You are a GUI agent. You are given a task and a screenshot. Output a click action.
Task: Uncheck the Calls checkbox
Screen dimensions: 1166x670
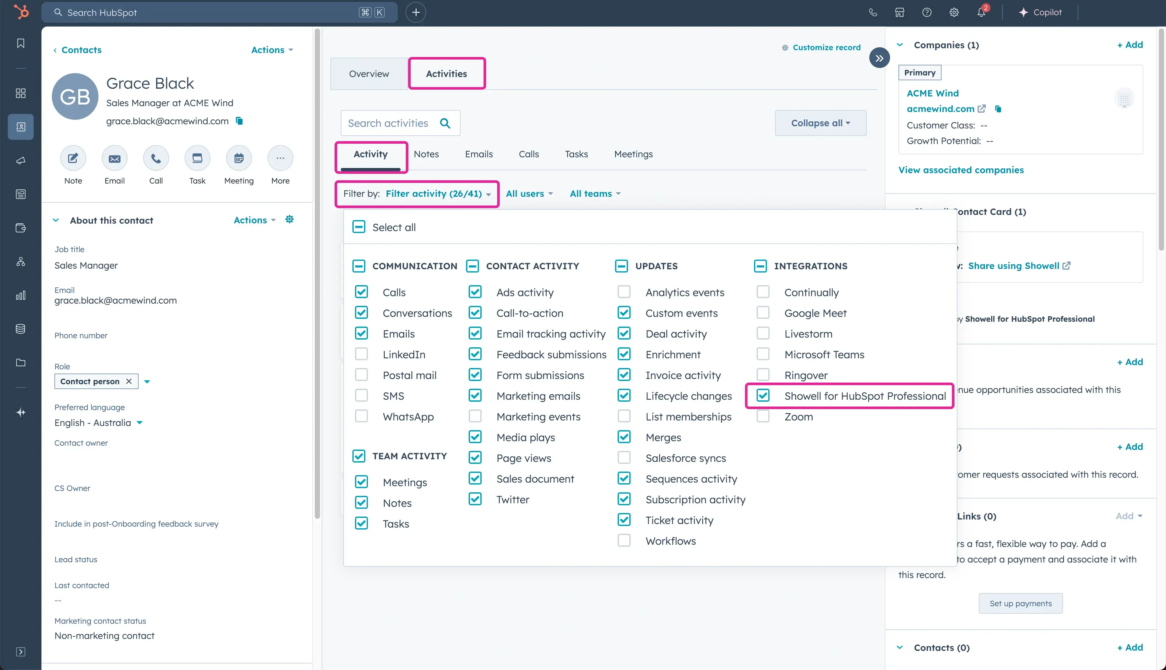(361, 292)
